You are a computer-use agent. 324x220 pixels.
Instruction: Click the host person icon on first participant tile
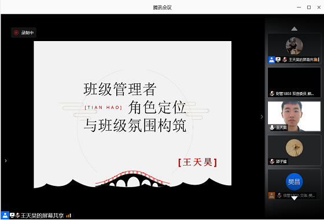[271, 60]
